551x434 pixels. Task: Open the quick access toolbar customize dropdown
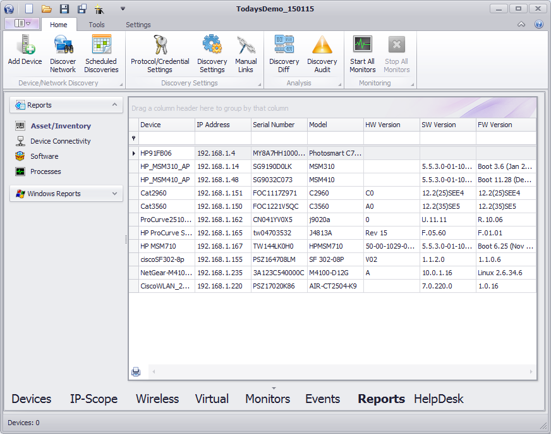(123, 9)
